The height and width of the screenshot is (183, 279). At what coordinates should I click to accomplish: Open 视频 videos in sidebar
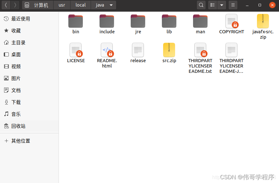(29, 66)
